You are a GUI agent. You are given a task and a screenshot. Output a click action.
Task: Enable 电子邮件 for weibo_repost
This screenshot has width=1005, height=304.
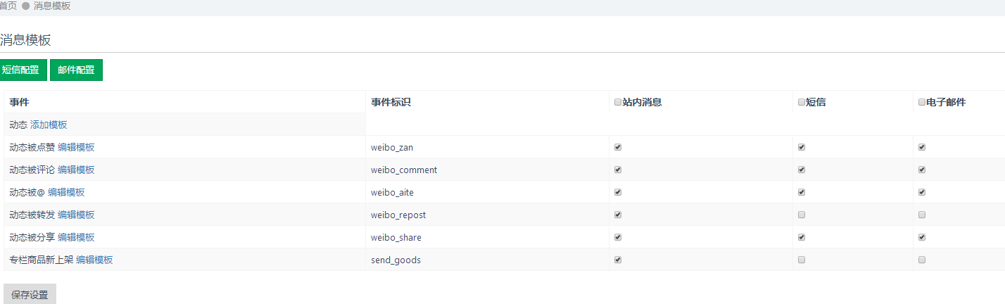coord(922,215)
